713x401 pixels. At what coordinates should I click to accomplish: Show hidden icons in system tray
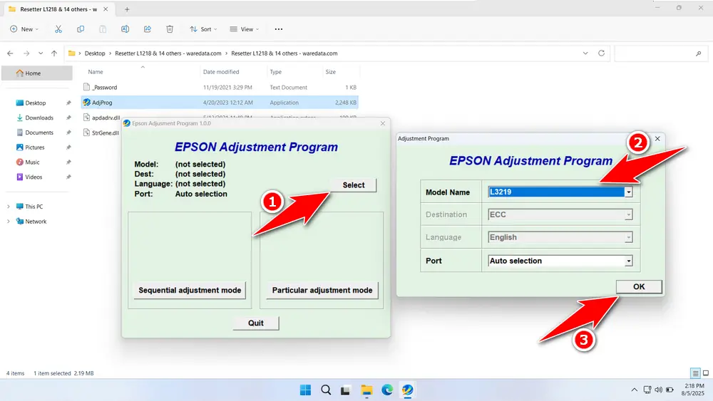pos(634,390)
